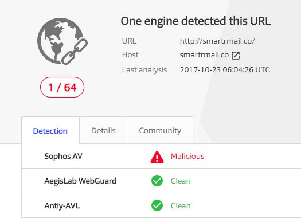Open the external link icon beside smartrmail.co host
This screenshot has width=301, height=218.
tap(236, 56)
